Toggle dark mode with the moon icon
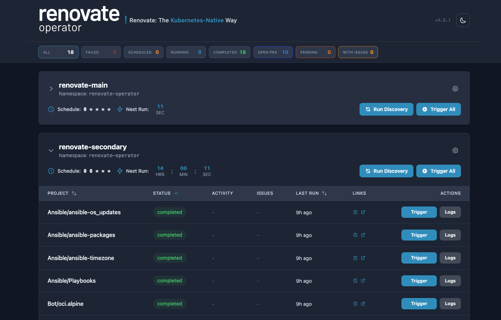This screenshot has height=320, width=501. pos(463,20)
